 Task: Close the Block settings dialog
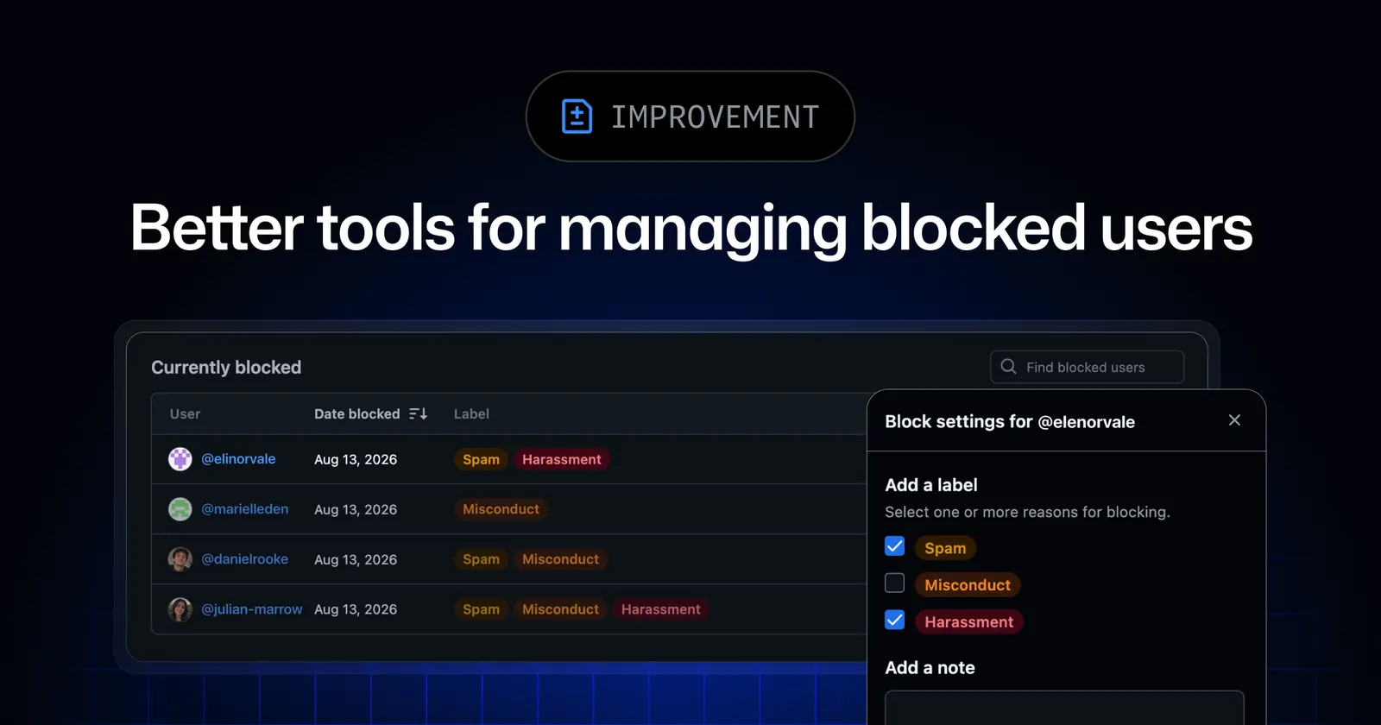[1234, 420]
